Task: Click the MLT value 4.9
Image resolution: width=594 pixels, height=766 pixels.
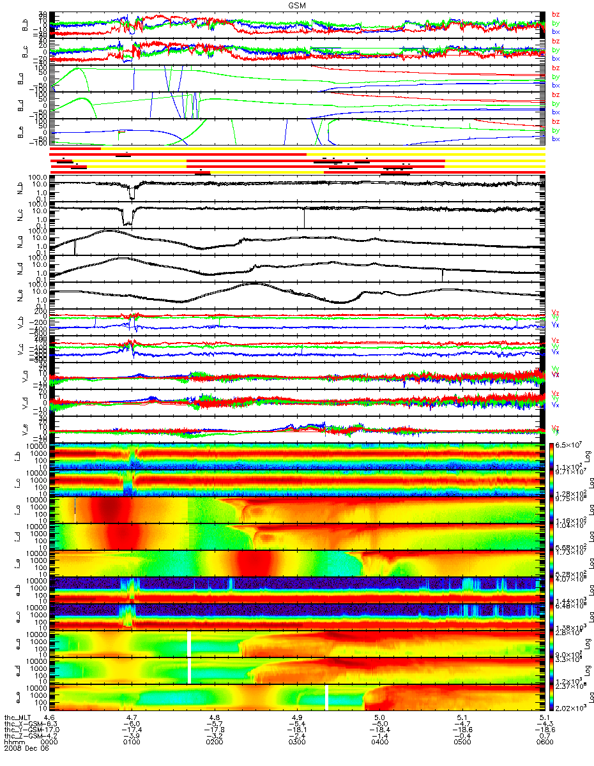Action: 298,718
